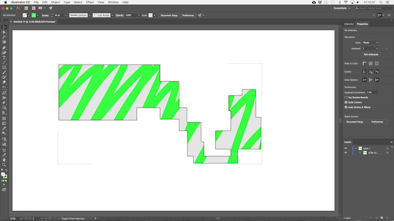The height and width of the screenshot is (221, 394).
Task: Uncheck Scale Corners option
Action: tap(346, 102)
